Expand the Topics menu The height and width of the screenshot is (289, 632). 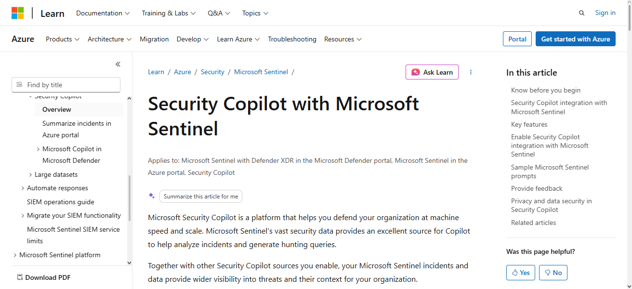(x=255, y=13)
